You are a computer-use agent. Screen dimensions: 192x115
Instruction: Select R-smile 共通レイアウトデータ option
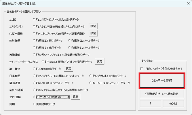point(43,62)
